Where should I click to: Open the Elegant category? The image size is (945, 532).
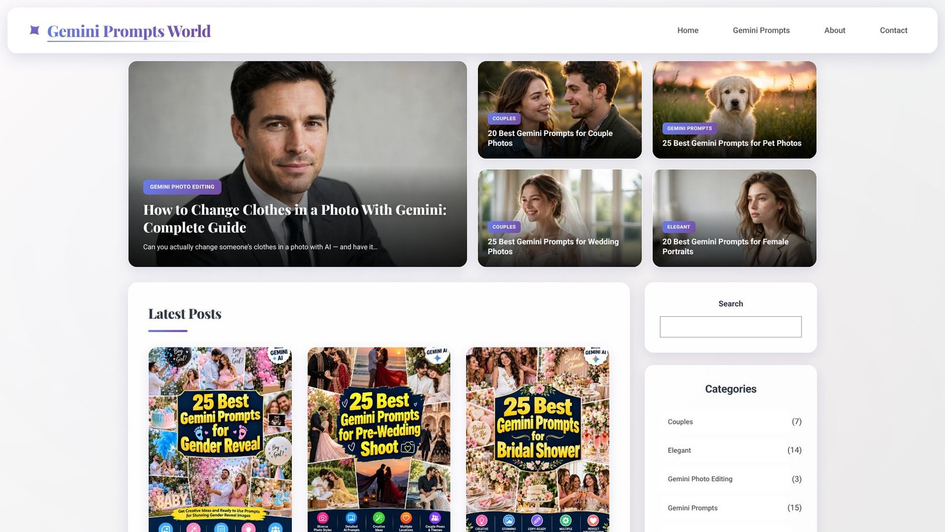(679, 450)
